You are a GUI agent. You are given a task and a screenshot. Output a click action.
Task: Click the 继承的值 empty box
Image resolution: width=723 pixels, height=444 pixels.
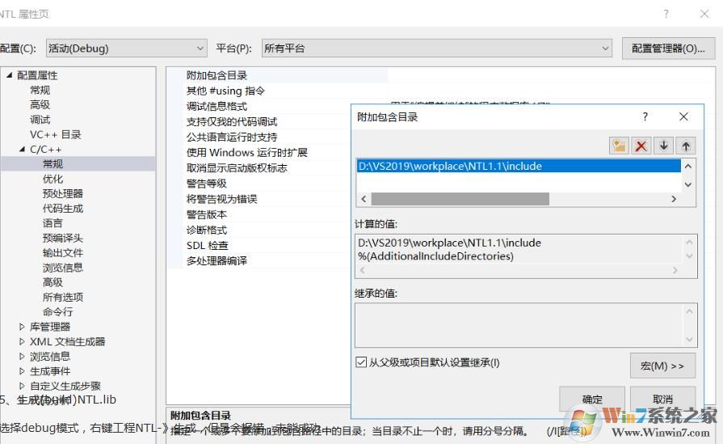tap(526, 325)
